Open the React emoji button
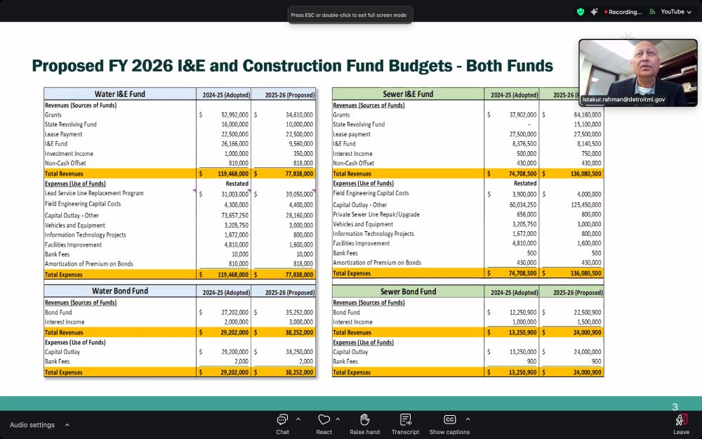 324,424
